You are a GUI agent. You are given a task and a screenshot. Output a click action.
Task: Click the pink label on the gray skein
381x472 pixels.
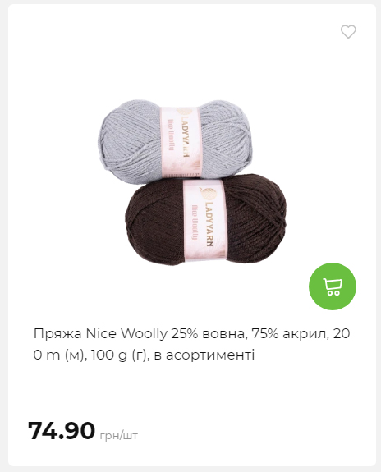[181, 140]
